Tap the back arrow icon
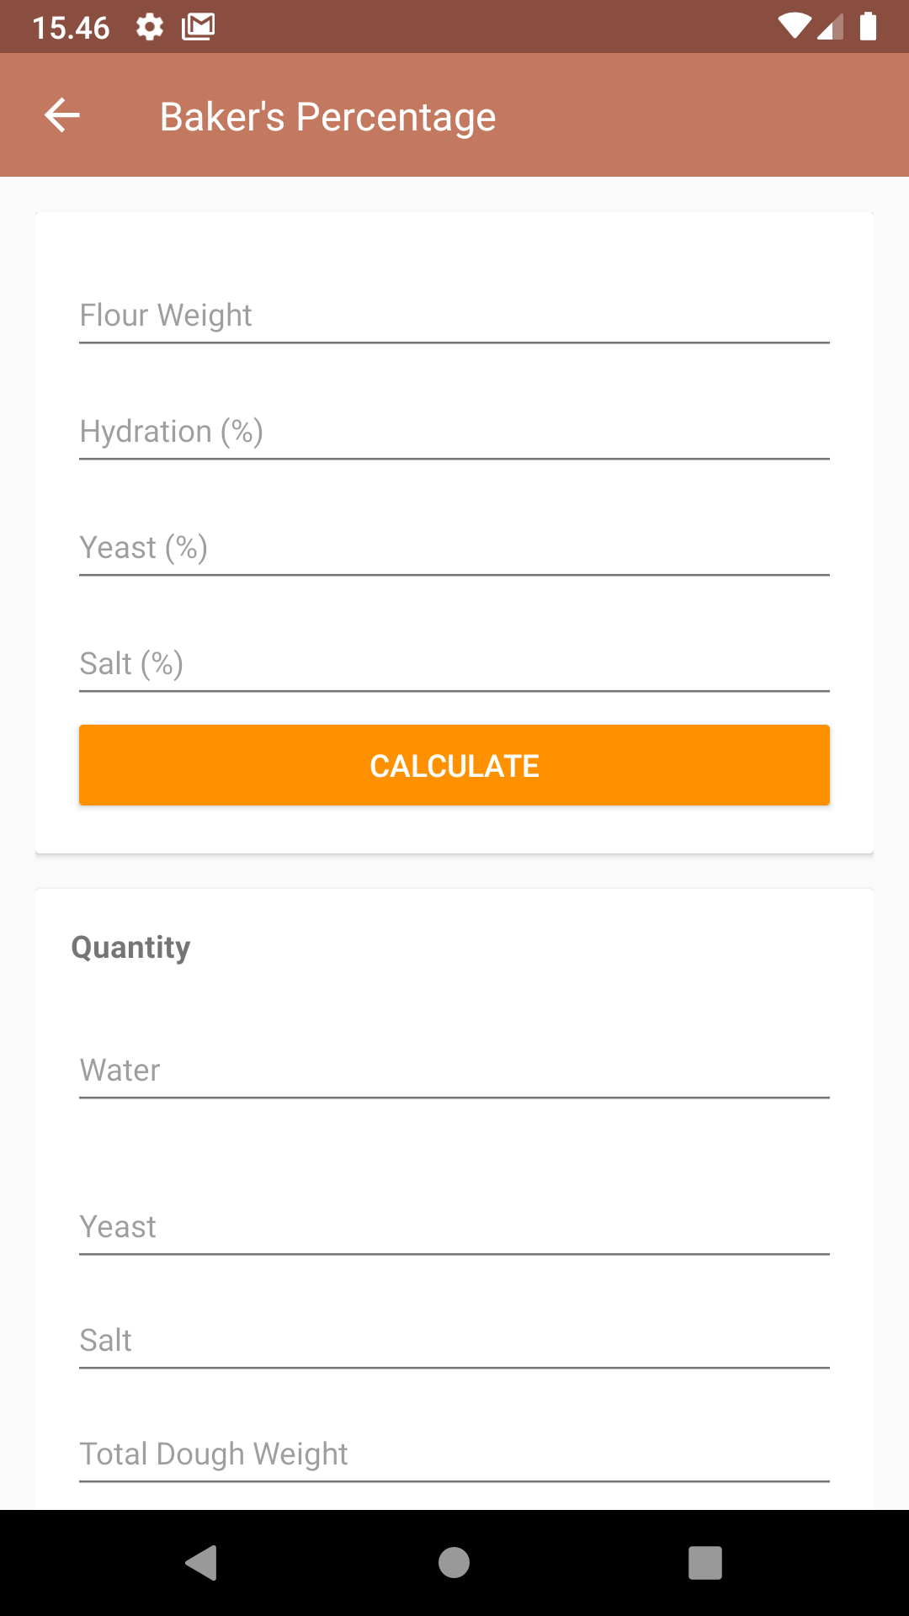This screenshot has height=1616, width=909. point(62,115)
